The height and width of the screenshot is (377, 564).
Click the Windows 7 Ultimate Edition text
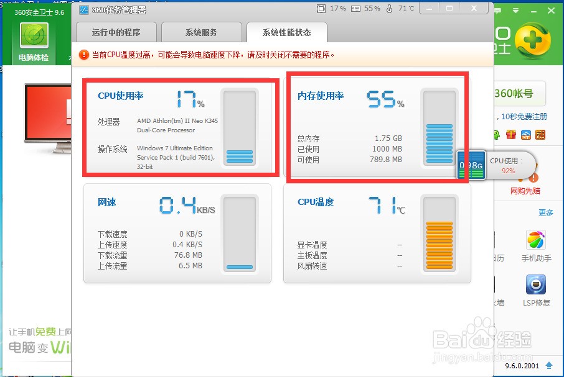click(x=176, y=157)
